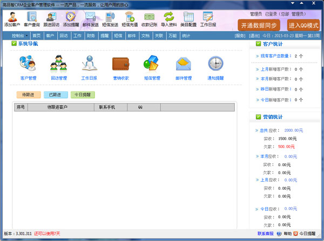Click 总共应收 2000.00元 value
Screen dimensions: 324x241
pos(293,130)
